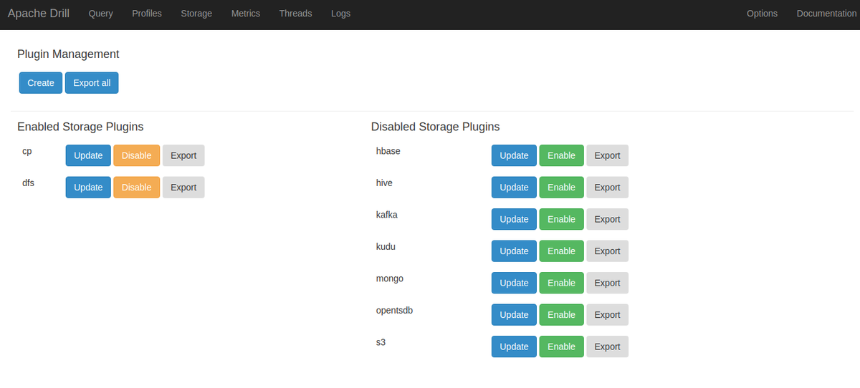
Task: Export the mongo plugin config
Action: coord(607,283)
